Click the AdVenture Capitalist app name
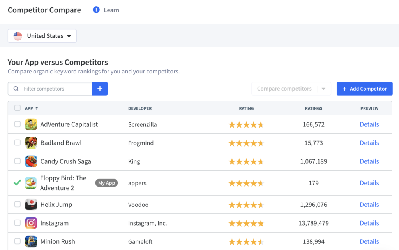The image size is (399, 250). (69, 124)
